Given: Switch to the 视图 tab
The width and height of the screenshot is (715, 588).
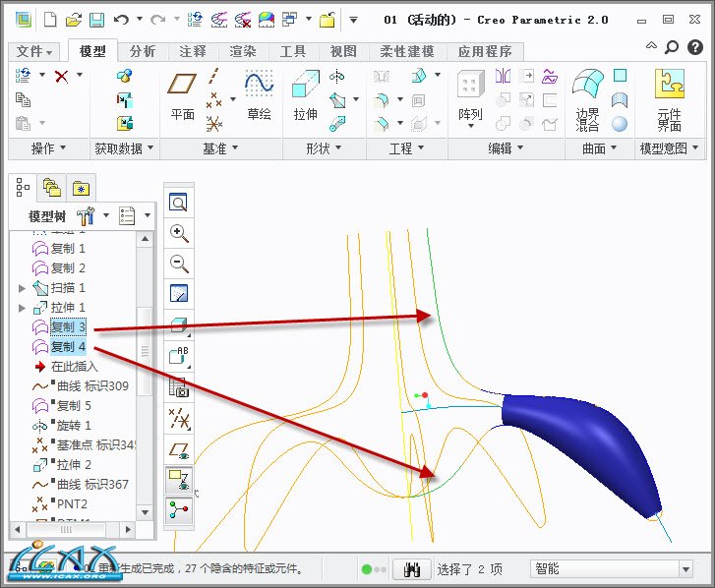Looking at the screenshot, I should 343,51.
